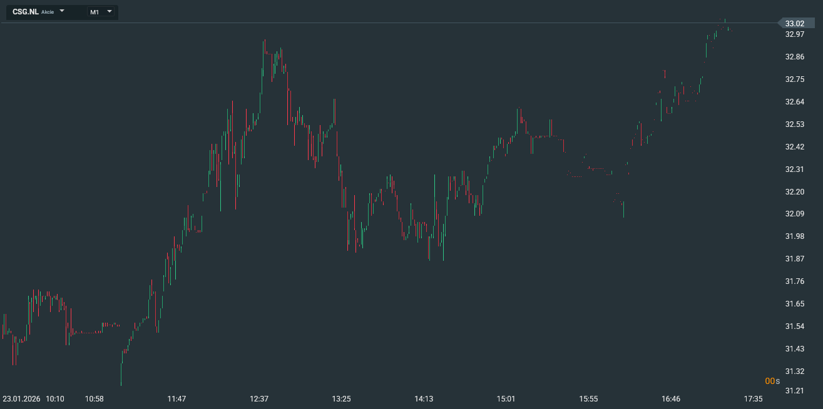Click the 31.21 price axis label

(795, 391)
